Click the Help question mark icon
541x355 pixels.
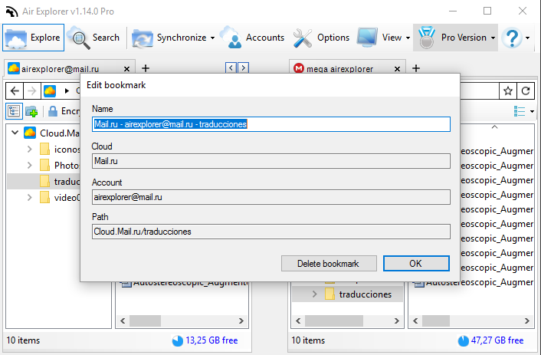(x=513, y=38)
